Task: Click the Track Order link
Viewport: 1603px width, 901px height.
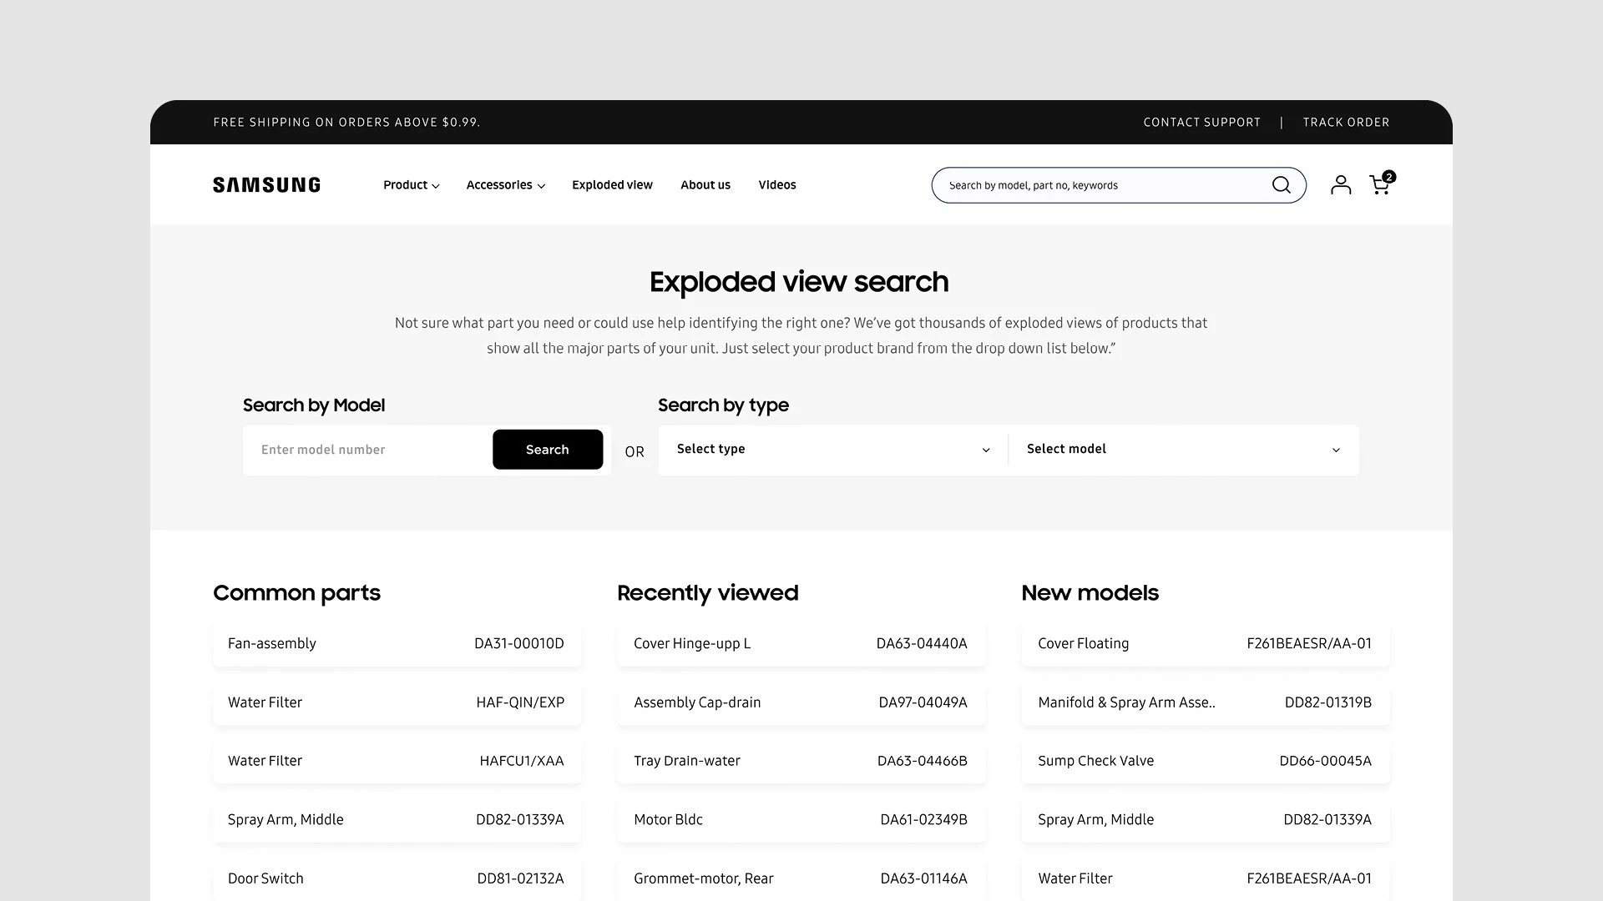Action: click(x=1346, y=123)
